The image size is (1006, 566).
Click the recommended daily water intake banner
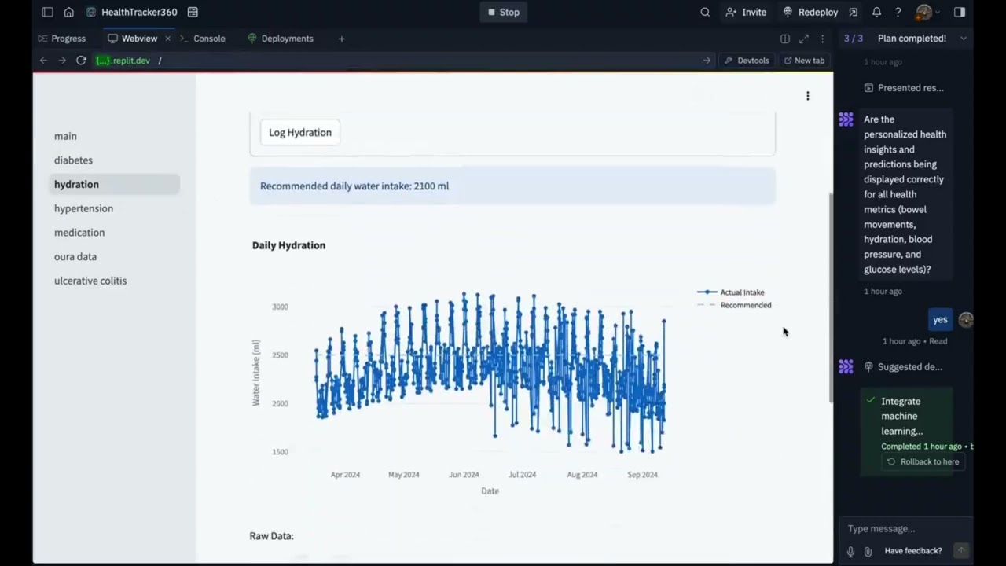click(x=512, y=186)
